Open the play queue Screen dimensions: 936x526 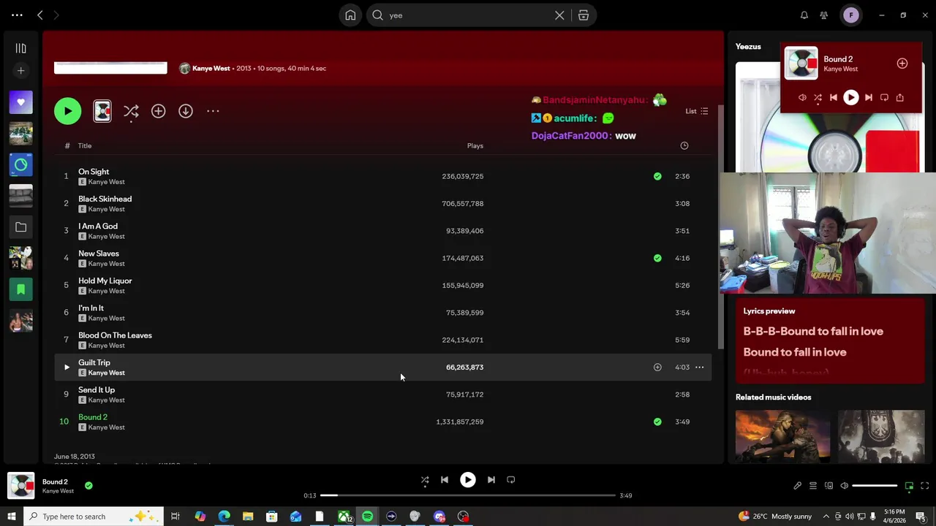point(812,486)
